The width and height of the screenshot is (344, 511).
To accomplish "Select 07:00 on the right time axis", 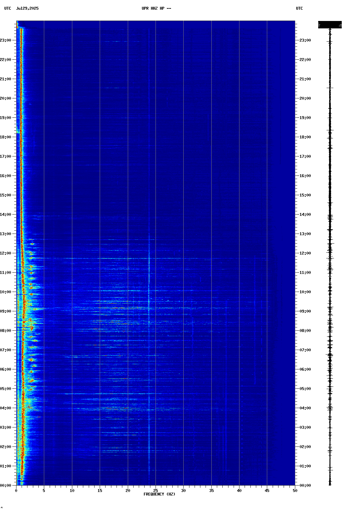I will coord(305,350).
